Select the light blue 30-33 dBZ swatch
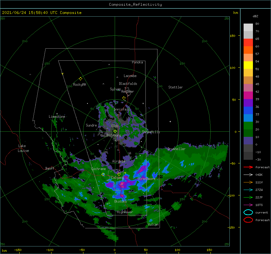Viewport: 271px width, 254px height. 248,118
